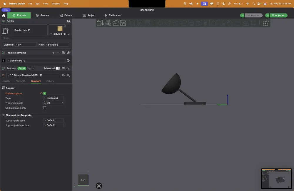The height and width of the screenshot is (191, 294).
Task: Switch to the Preview tab
Action: [x=43, y=15]
